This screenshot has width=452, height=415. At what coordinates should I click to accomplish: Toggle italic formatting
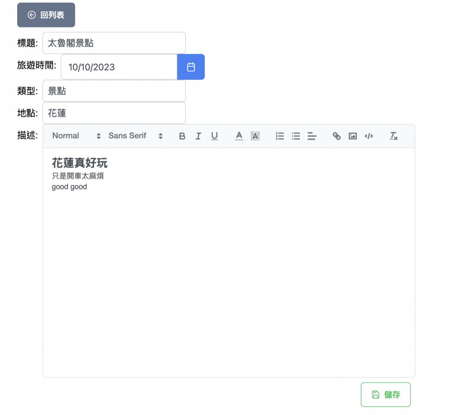point(198,136)
